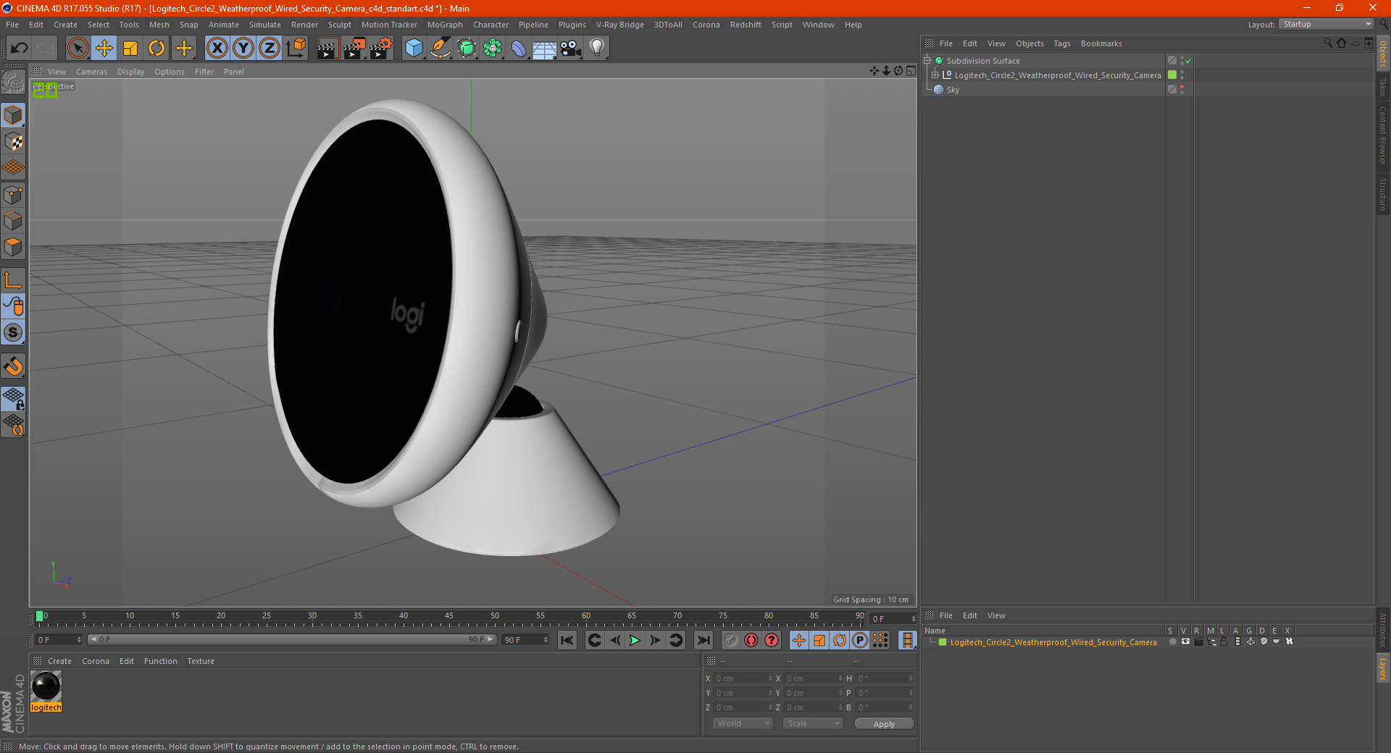Click the Record Active Objects button

click(x=730, y=640)
